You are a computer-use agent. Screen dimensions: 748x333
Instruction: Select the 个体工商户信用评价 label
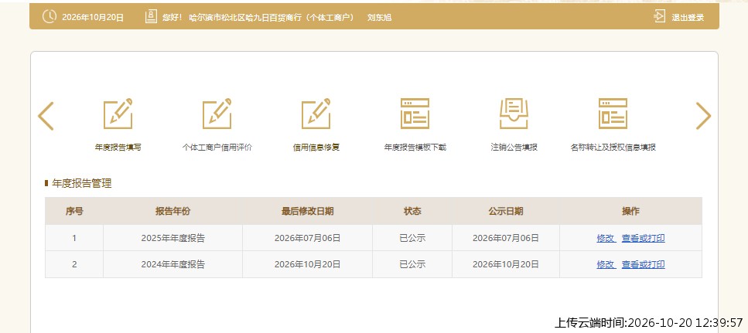(217, 148)
